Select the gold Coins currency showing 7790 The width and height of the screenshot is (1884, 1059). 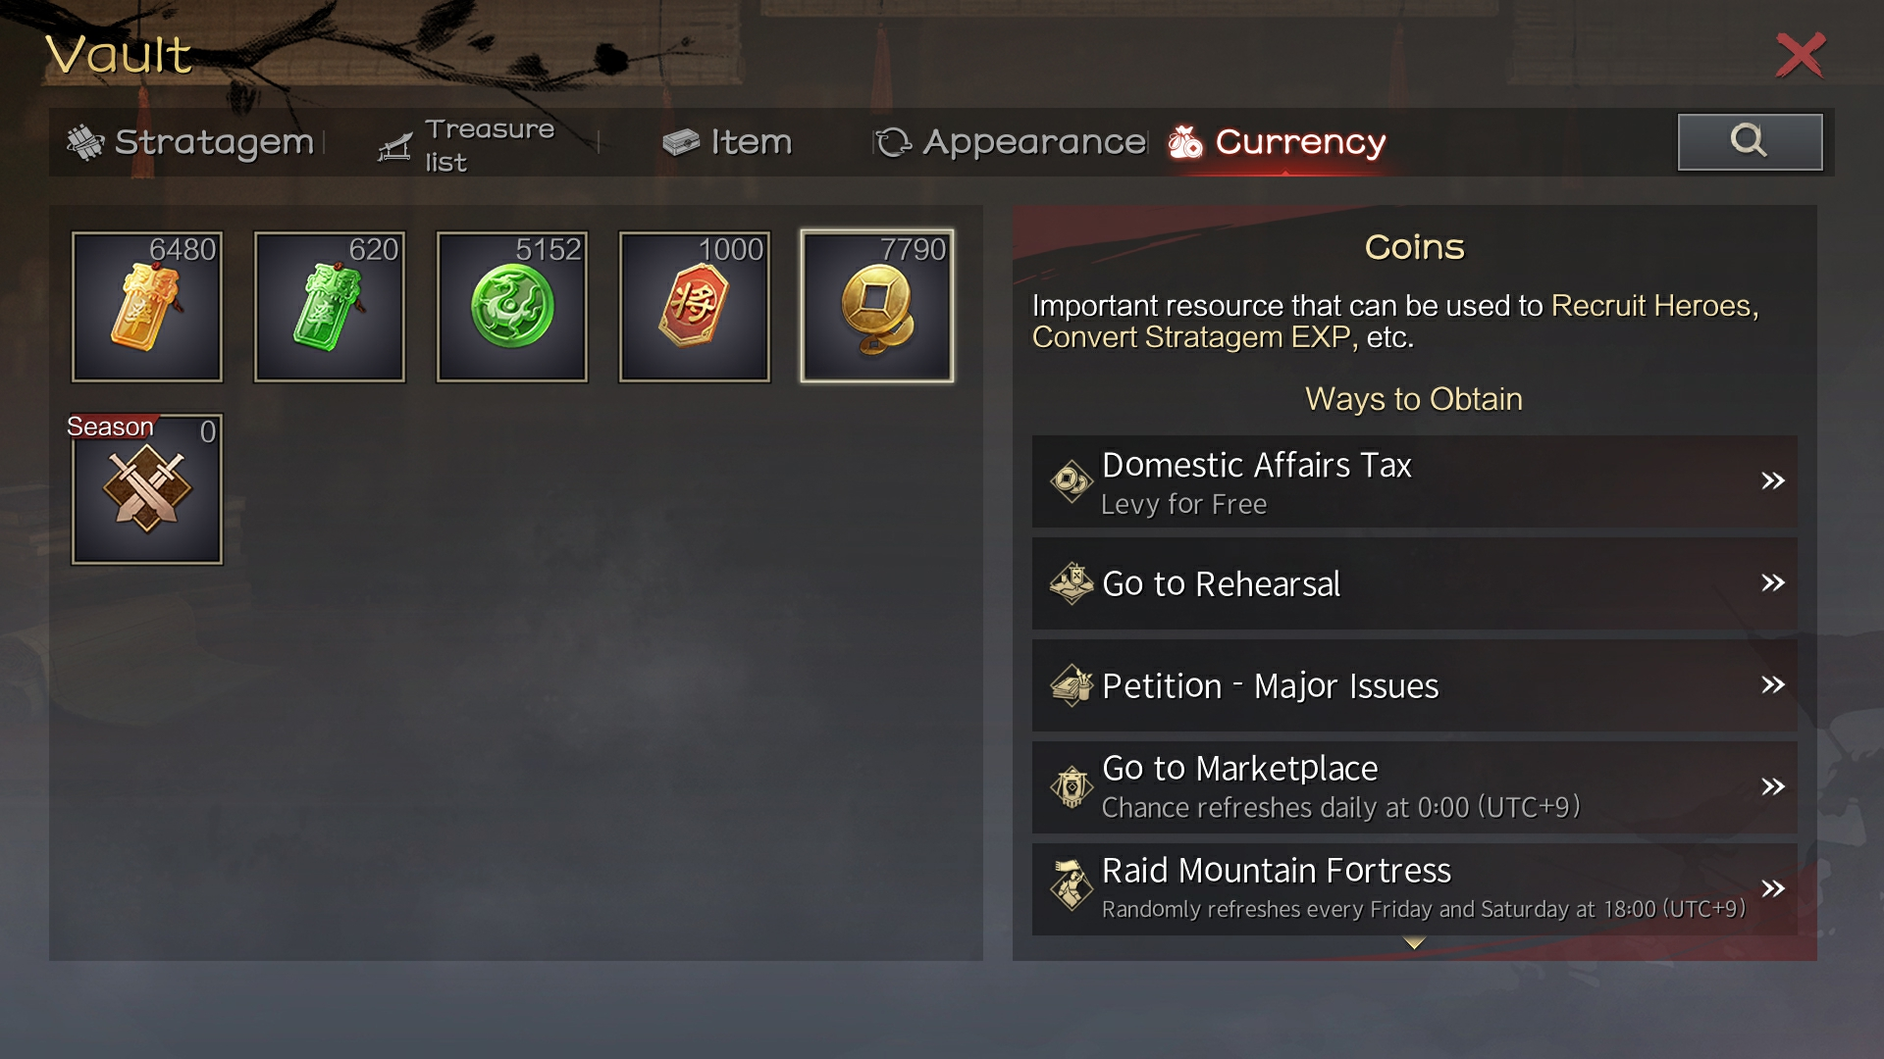(877, 307)
